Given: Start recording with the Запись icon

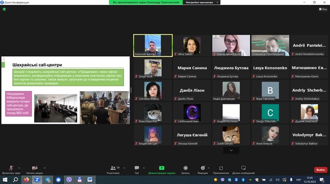Looking at the screenshot, I should 186,168.
